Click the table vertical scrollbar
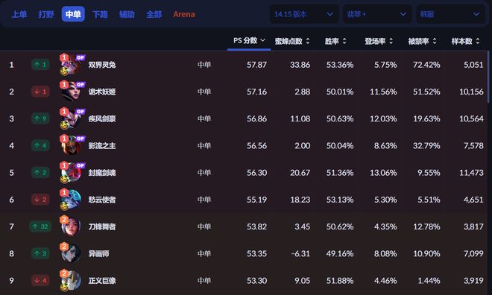The width and height of the screenshot is (492, 295). [x=488, y=77]
